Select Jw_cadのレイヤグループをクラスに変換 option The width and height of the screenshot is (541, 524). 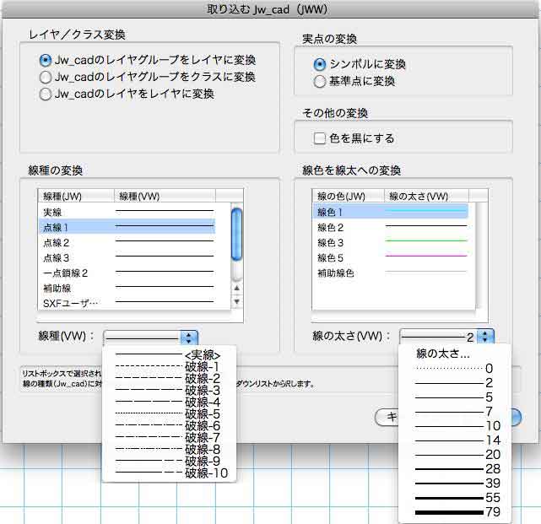[x=46, y=77]
